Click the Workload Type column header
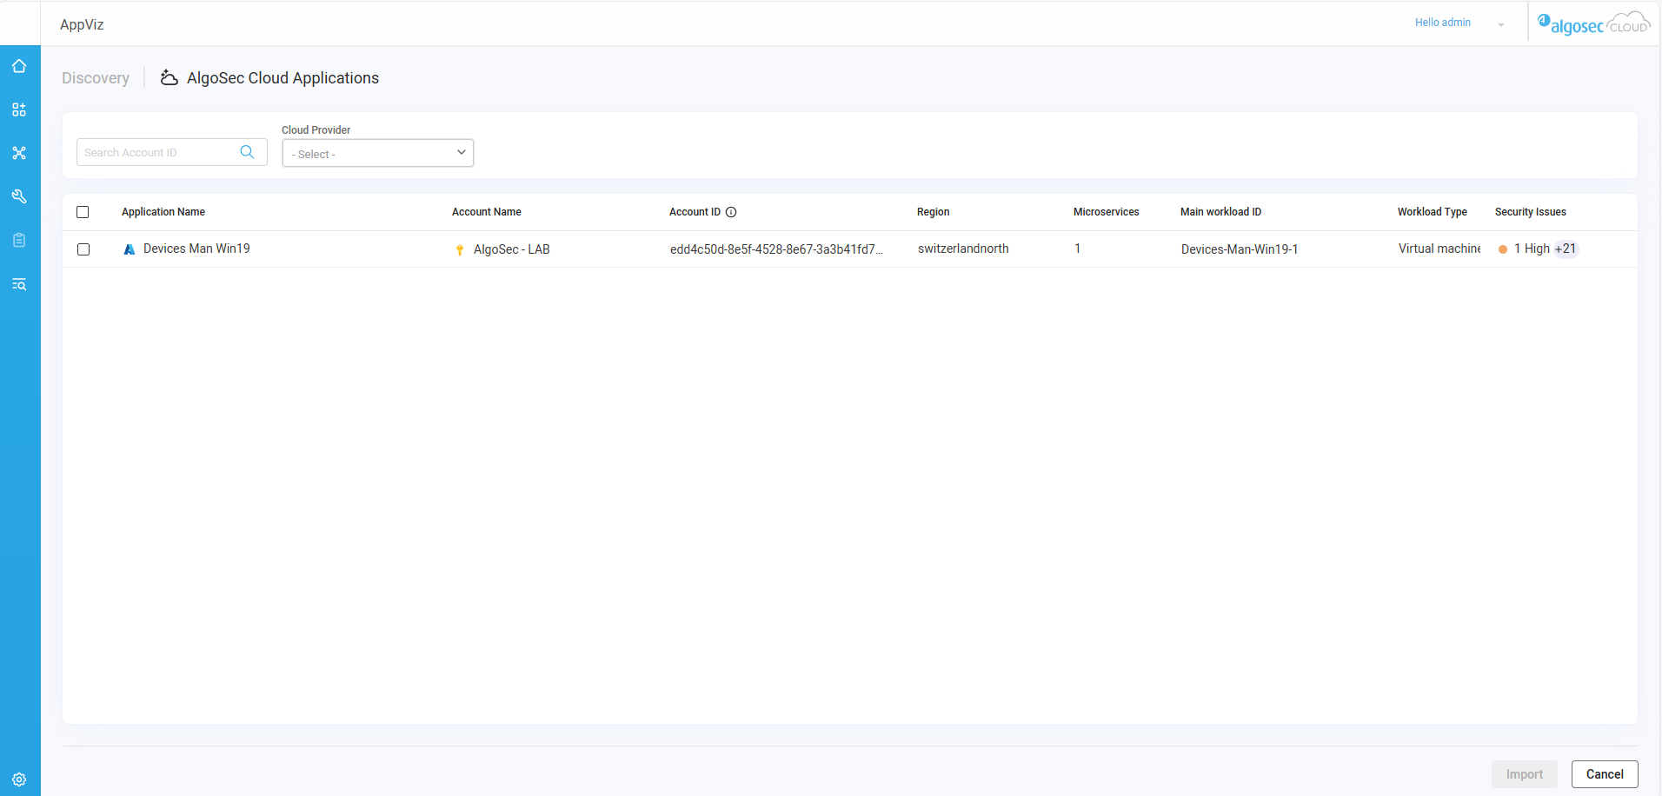 click(1433, 212)
